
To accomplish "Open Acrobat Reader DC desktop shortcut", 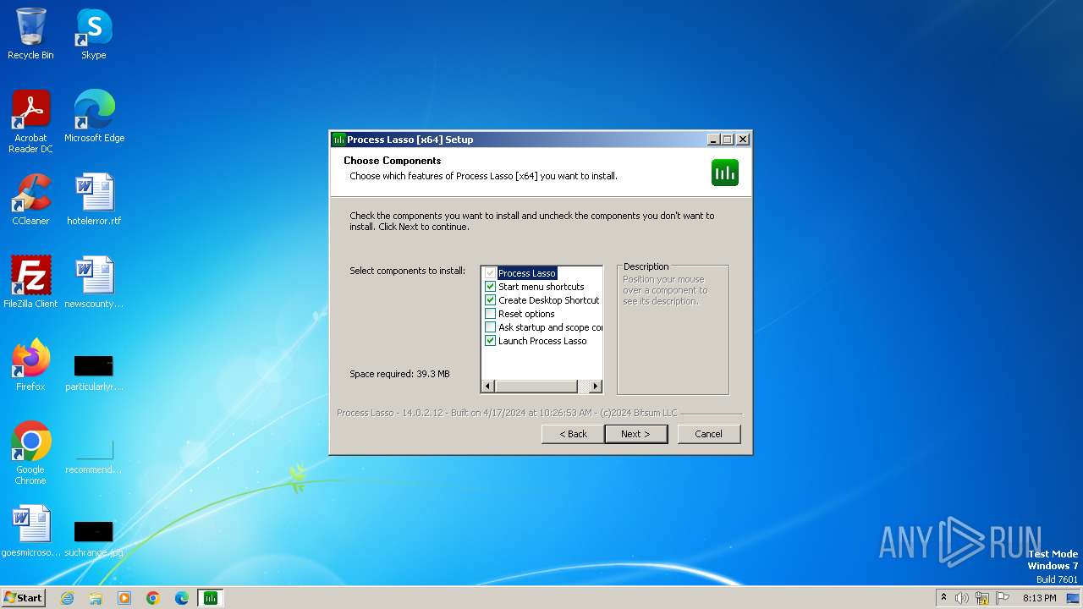I will [30, 121].
